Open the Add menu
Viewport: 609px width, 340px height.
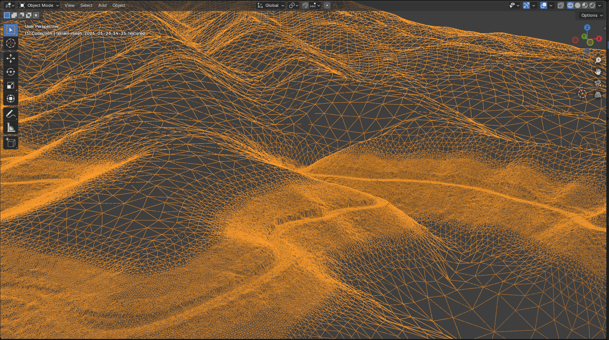[x=102, y=5]
